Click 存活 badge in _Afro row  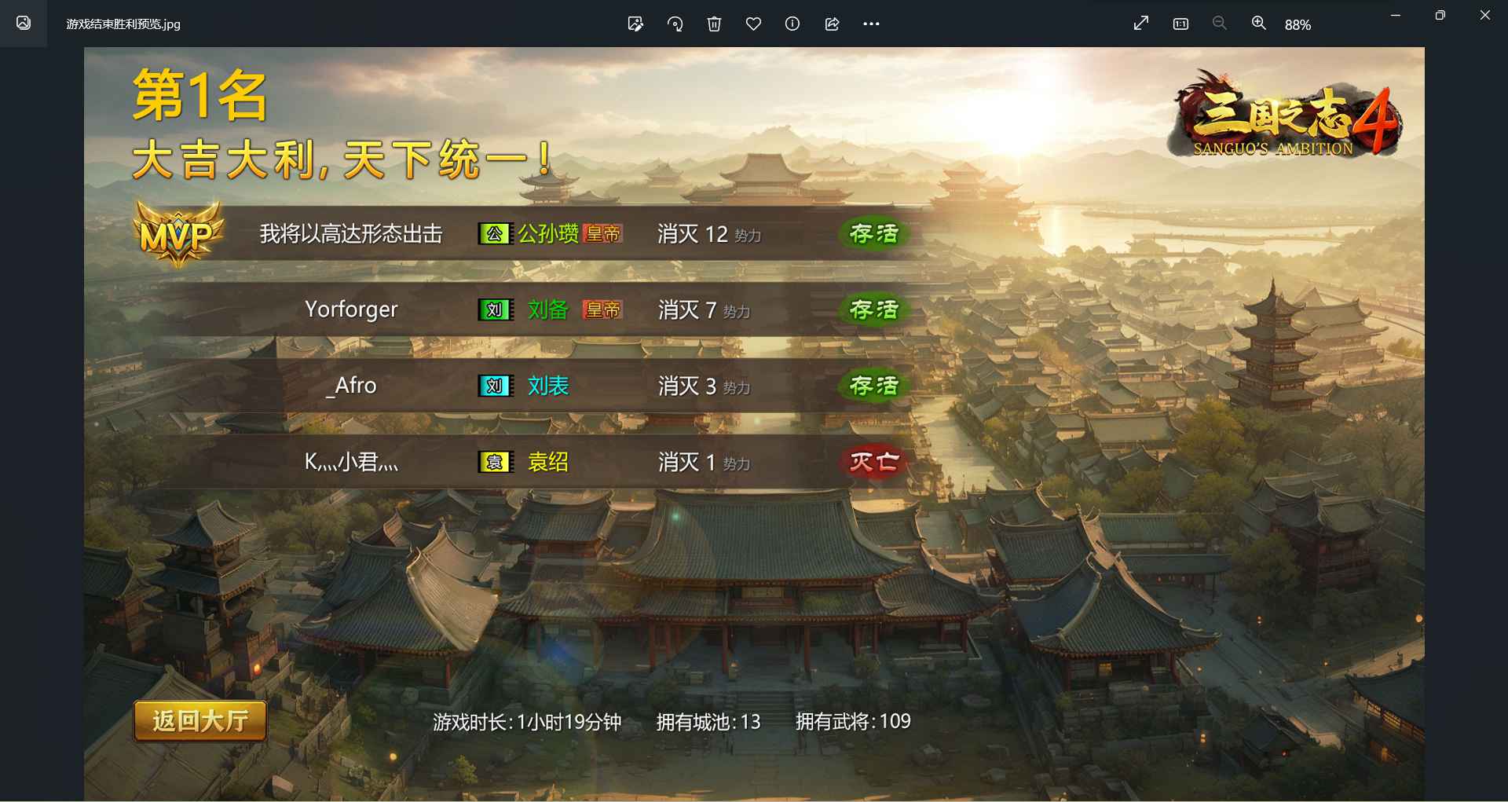click(874, 386)
